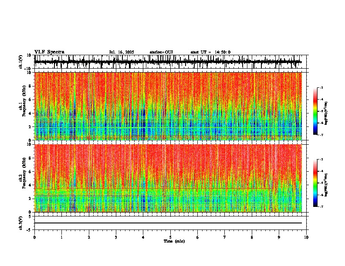The image size is (345, 266).
Task: Click the "start UT = 14:50: 0" label
Action: (210, 52)
